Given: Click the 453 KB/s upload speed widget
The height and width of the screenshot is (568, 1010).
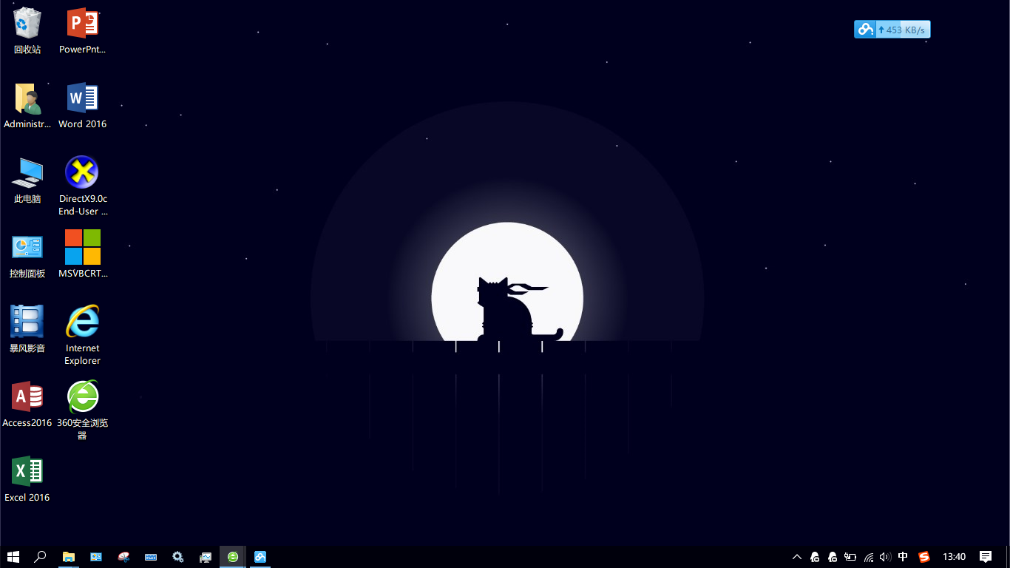Looking at the screenshot, I should pos(892,30).
